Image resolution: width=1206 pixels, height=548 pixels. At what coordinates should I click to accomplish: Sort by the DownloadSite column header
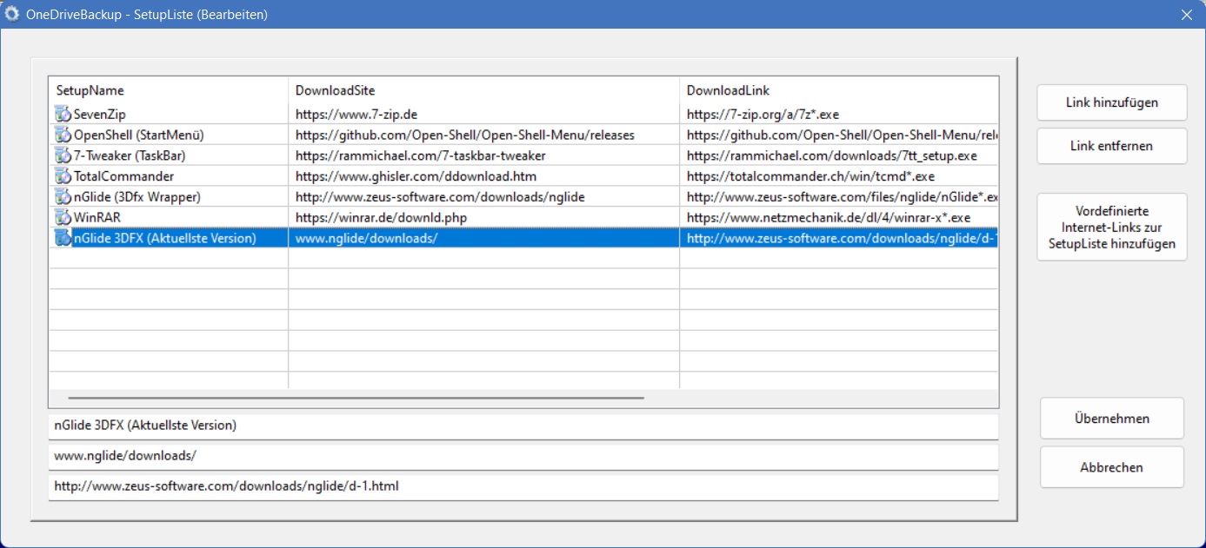(484, 90)
